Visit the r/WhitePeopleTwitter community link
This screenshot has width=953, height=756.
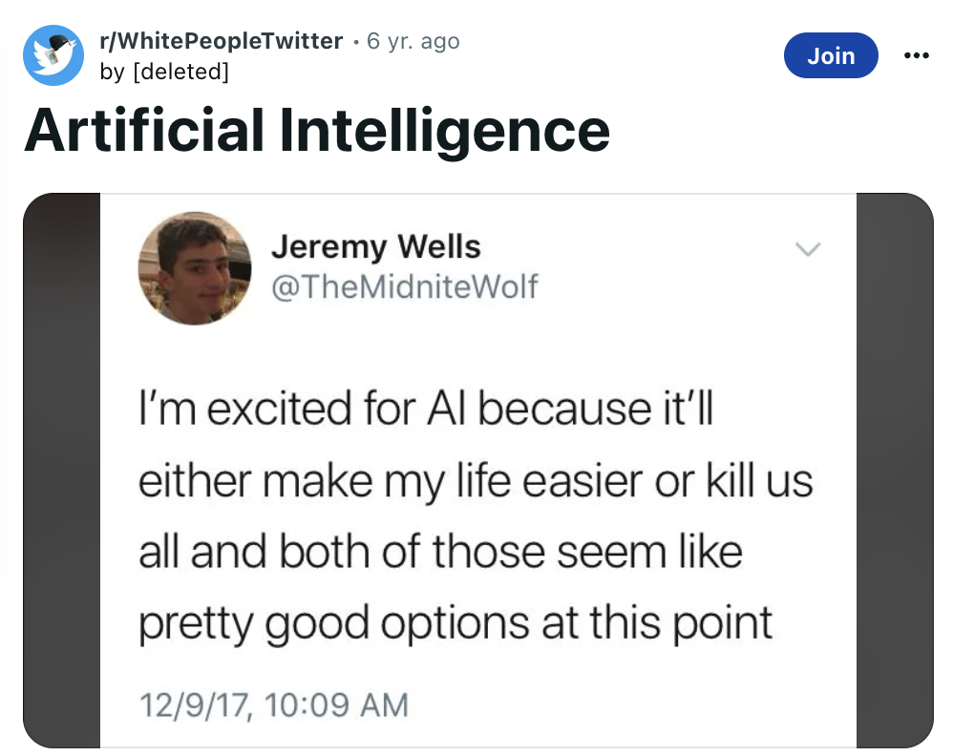coord(222,41)
